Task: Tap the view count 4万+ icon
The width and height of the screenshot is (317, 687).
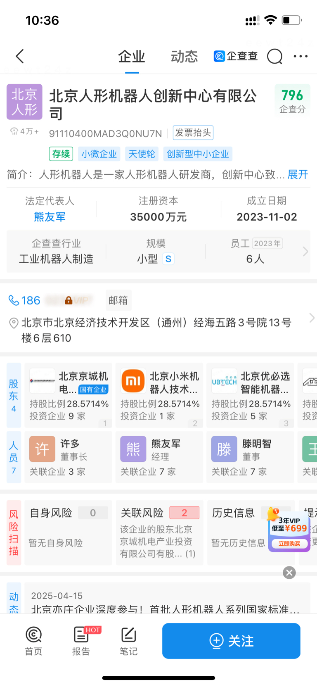Action: coord(14,131)
